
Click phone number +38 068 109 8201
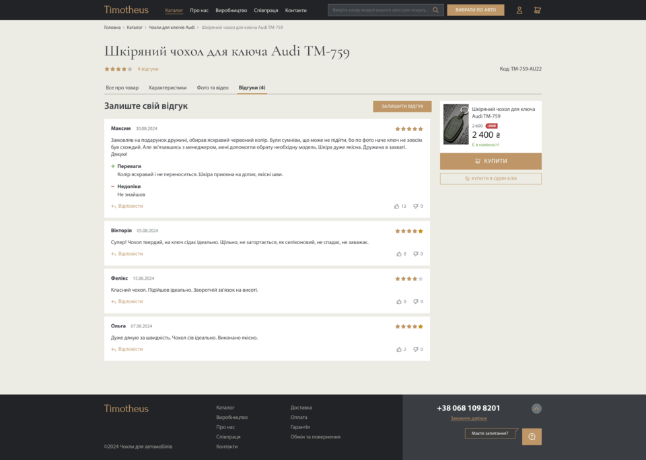point(468,408)
